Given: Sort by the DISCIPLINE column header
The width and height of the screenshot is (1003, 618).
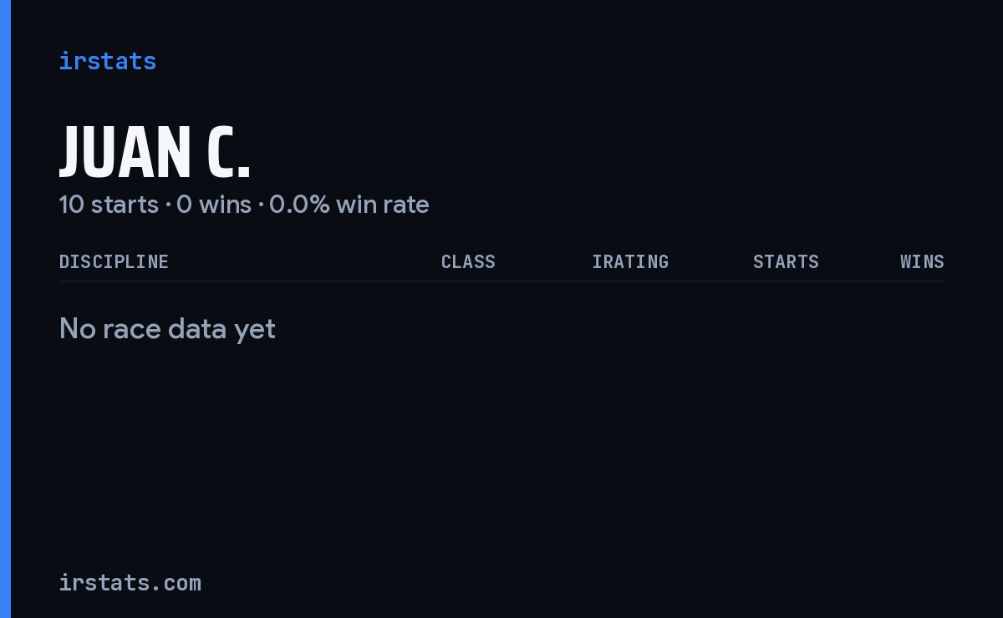Looking at the screenshot, I should [114, 262].
